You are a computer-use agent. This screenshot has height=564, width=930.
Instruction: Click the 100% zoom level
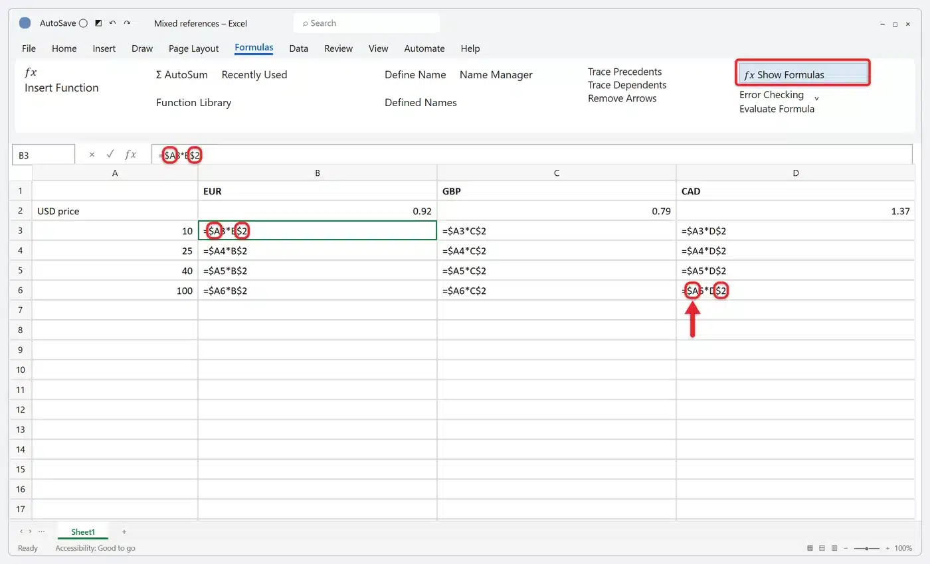pyautogui.click(x=903, y=549)
